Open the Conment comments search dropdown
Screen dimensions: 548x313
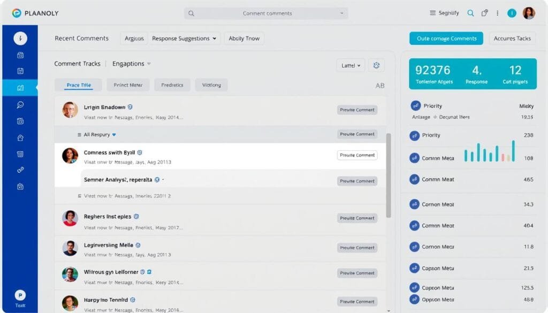(x=341, y=13)
